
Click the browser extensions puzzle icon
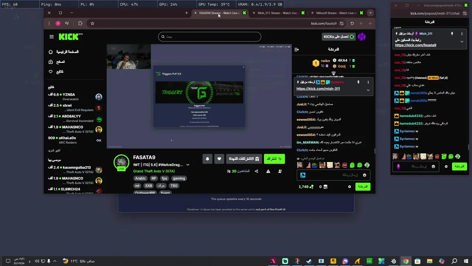[x=80, y=23]
